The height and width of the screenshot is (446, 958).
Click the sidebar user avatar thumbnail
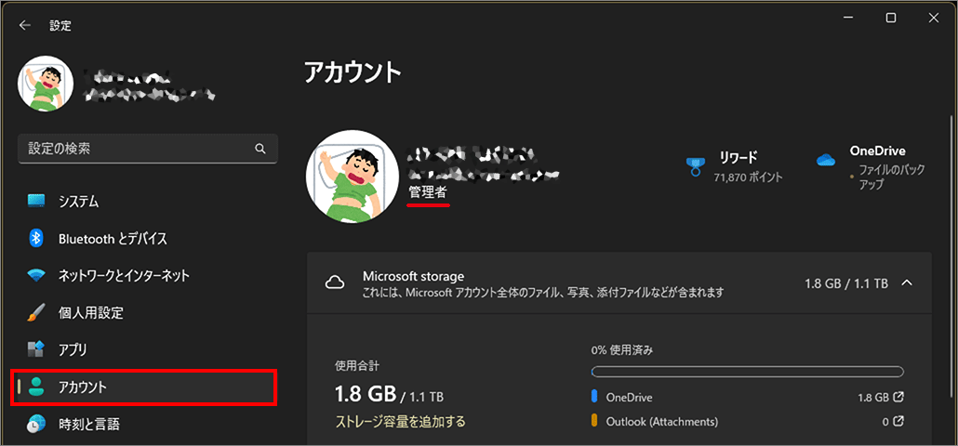point(46,84)
